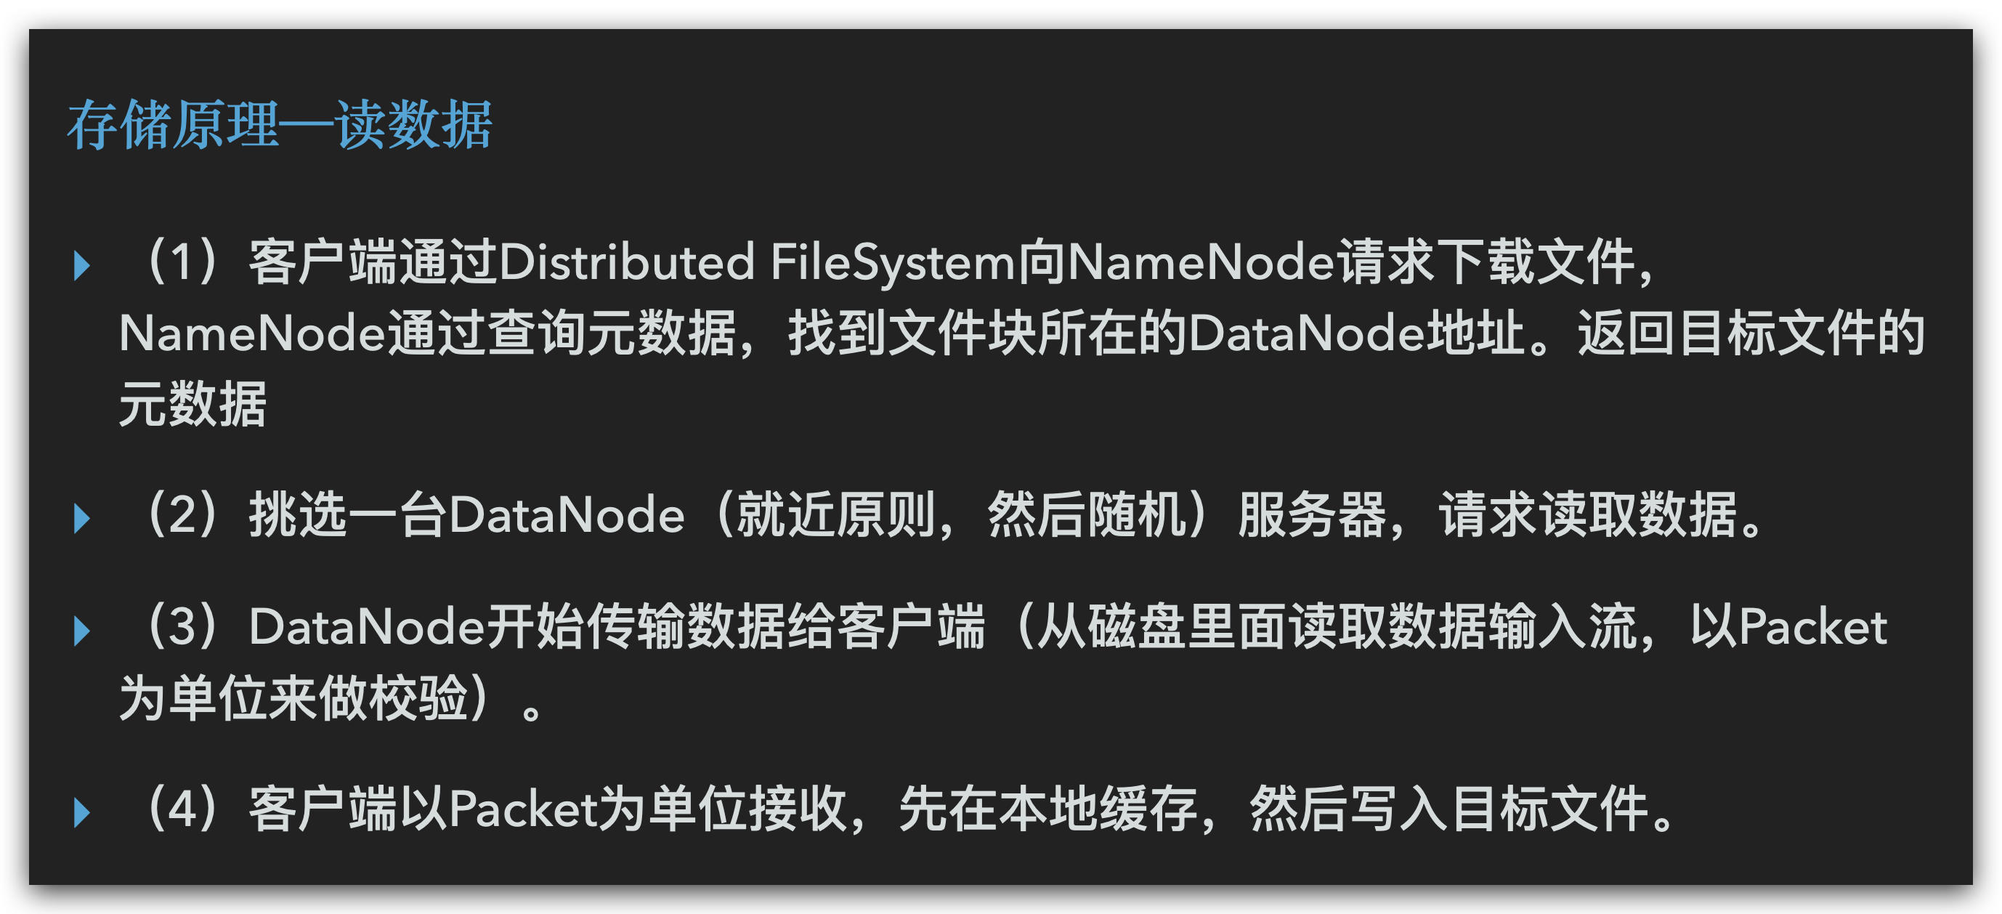Click NameNode before 通过查询元数据
The image size is (2002, 914).
coord(253,333)
